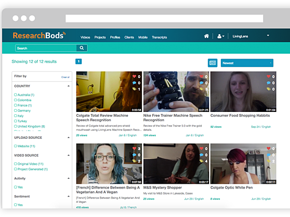Click the Clear all filters link
Image resolution: width=290 pixels, height=217 pixels.
(65, 77)
